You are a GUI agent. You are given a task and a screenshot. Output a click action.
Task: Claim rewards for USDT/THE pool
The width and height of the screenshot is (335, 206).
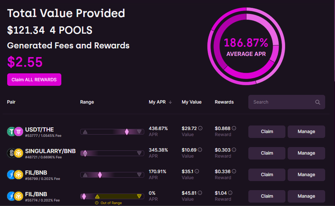click(266, 132)
